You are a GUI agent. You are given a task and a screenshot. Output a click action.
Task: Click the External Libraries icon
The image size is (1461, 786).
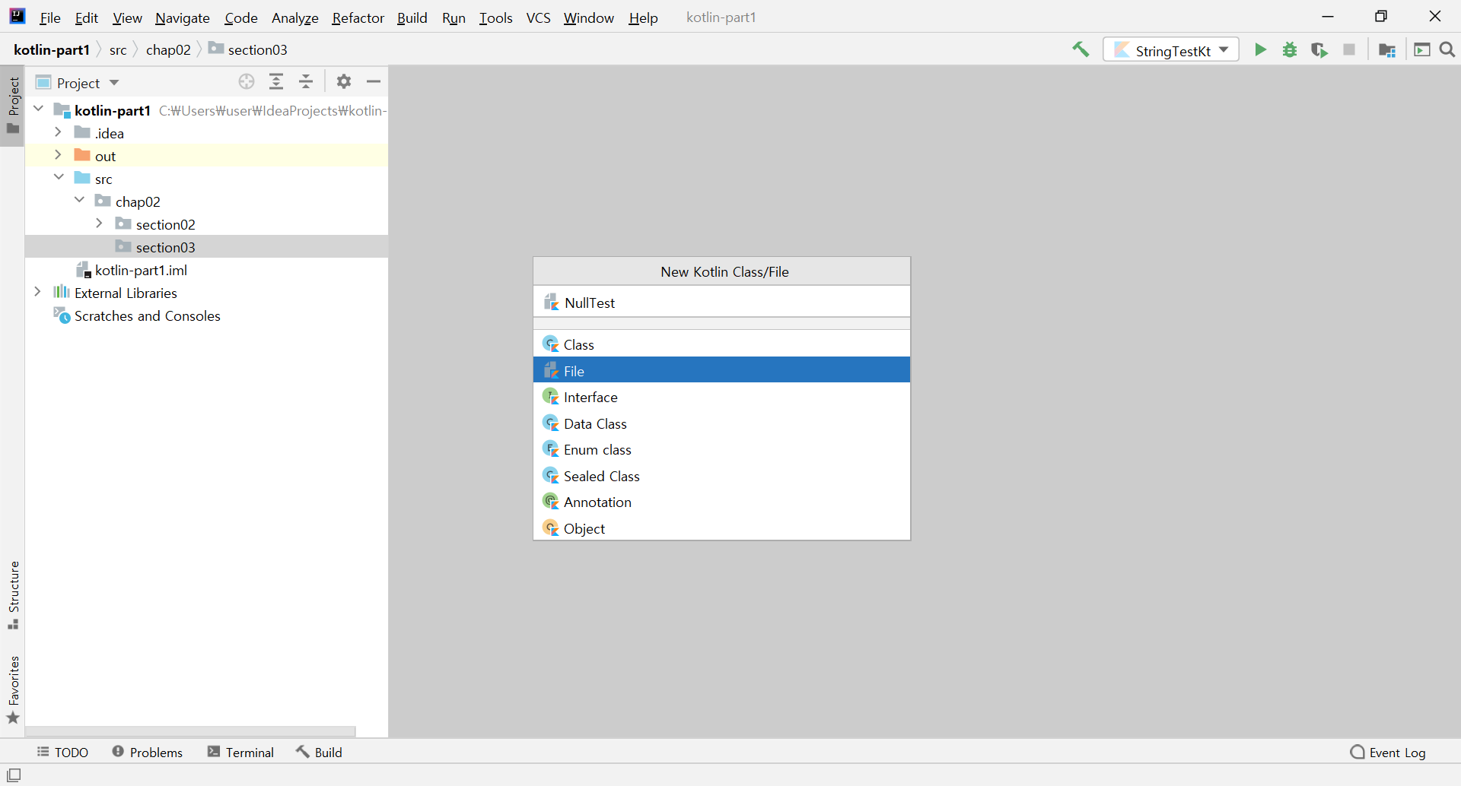pyautogui.click(x=62, y=293)
